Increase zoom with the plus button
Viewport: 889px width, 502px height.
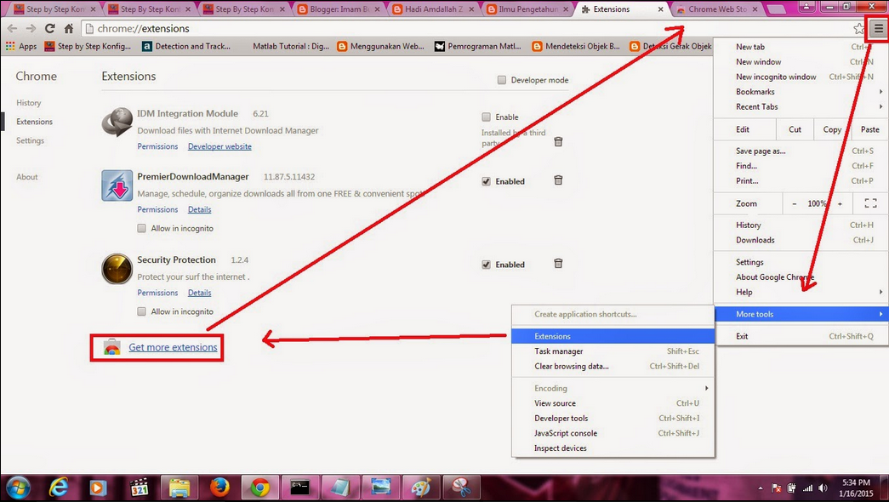[840, 203]
